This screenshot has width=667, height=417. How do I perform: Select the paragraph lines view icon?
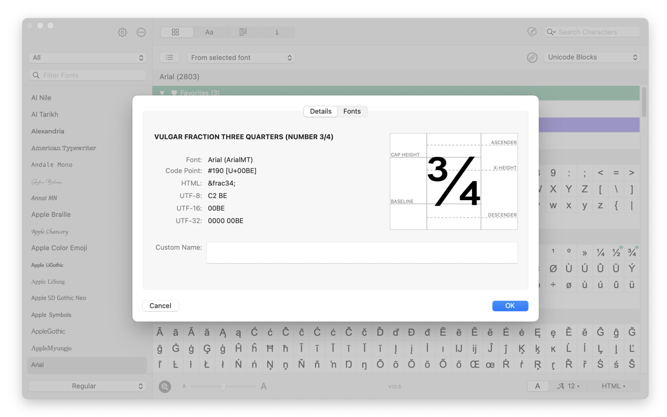click(x=243, y=32)
